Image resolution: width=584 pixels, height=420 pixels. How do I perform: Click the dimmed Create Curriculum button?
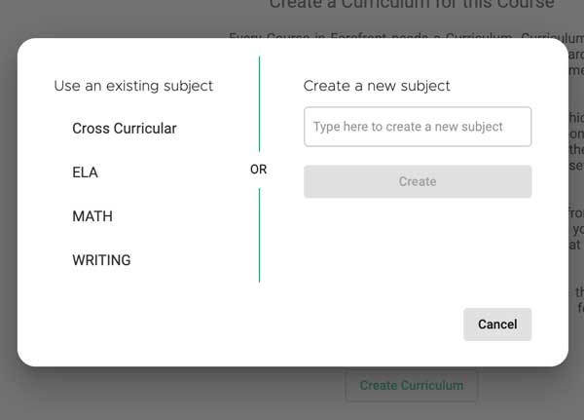[x=412, y=385]
